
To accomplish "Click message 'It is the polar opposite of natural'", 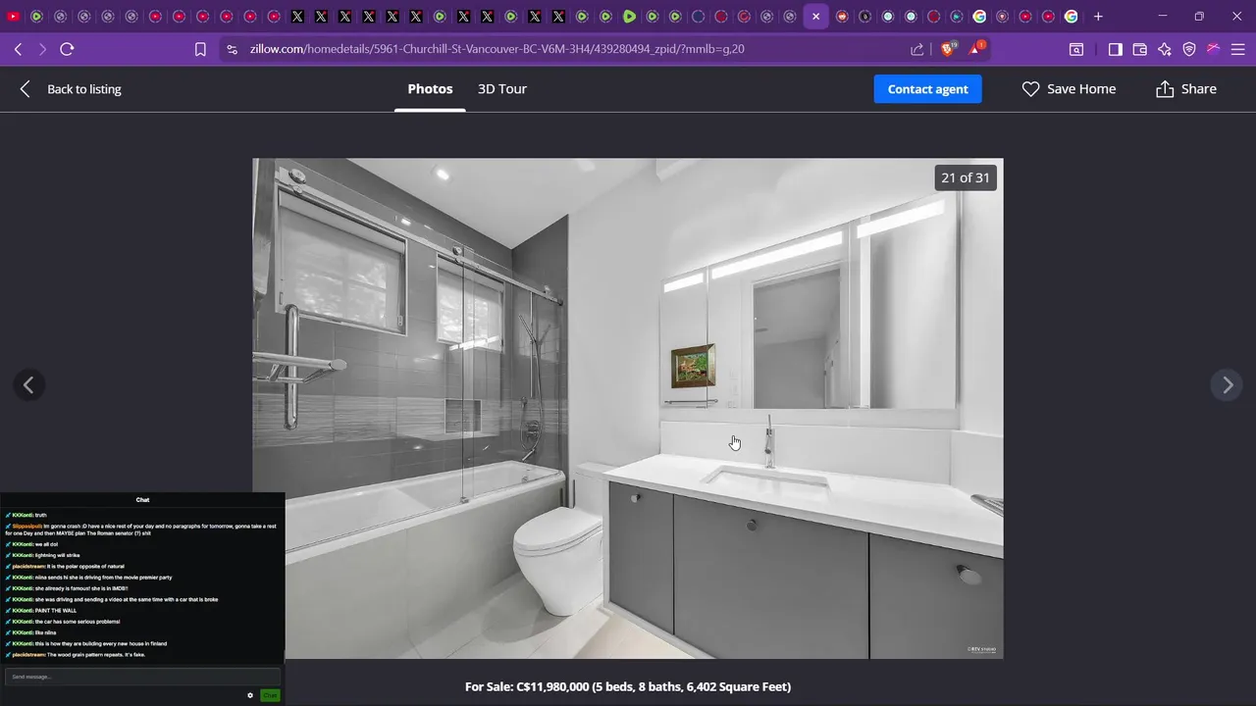I will [x=85, y=566].
